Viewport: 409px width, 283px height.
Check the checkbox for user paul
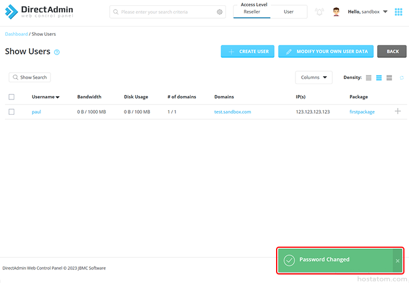pos(11,112)
